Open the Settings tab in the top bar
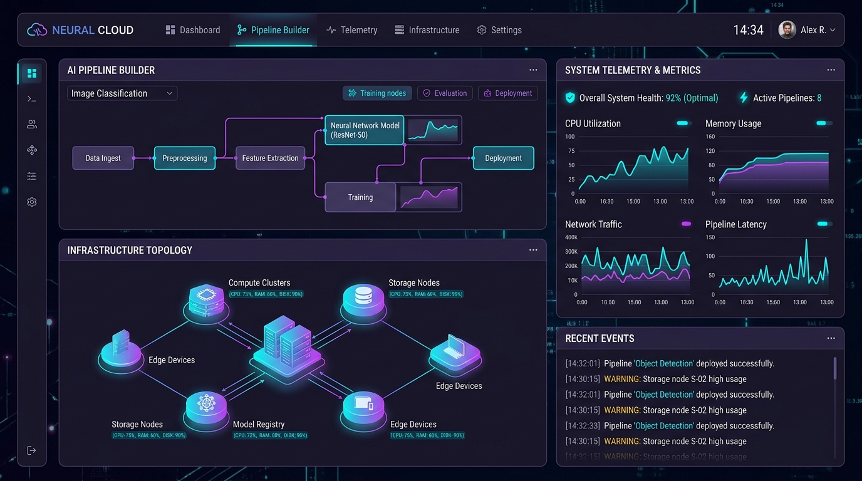 [x=499, y=30]
